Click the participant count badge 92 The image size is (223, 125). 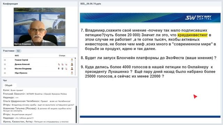click(18, 51)
